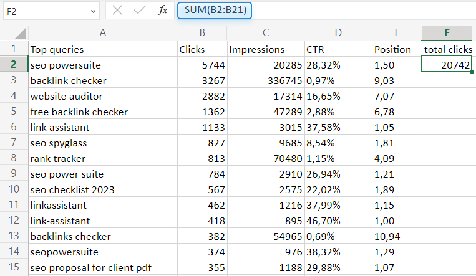Select position value 9,03
The width and height of the screenshot is (476, 276).
tap(397, 80)
